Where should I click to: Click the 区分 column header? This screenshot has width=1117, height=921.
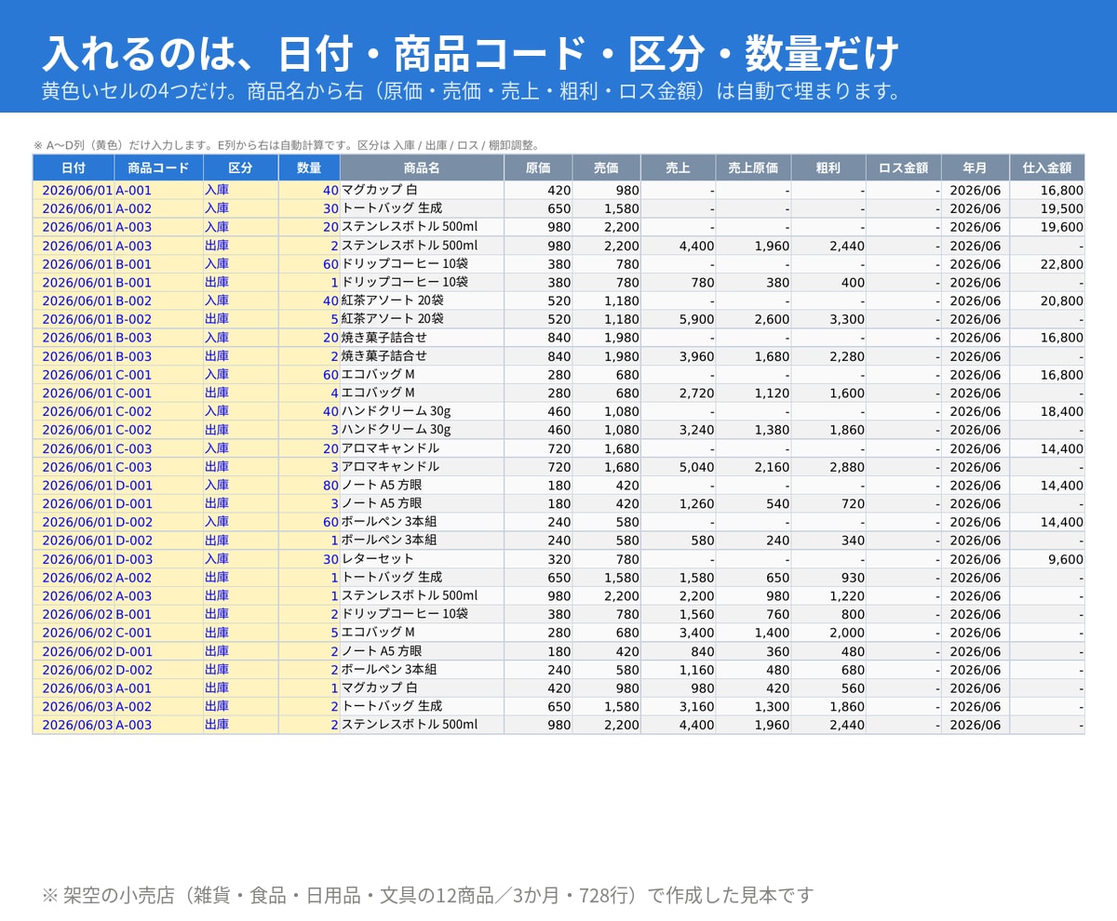coord(241,167)
